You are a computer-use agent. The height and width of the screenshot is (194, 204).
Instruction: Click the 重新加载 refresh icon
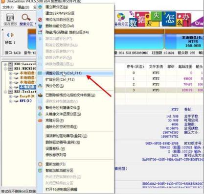40,164
